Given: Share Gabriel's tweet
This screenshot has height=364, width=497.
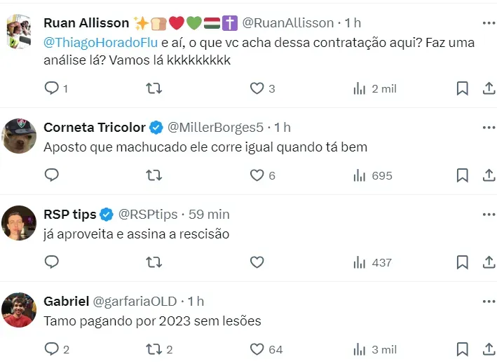Looking at the screenshot, I should click(x=489, y=349).
